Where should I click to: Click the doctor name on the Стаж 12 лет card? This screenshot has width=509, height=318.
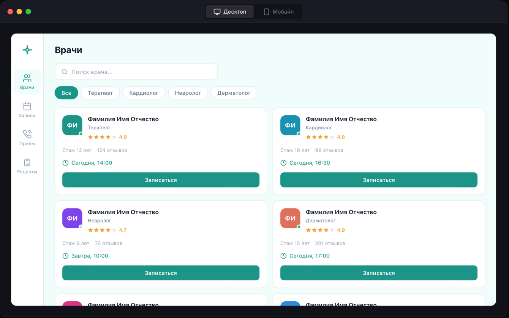click(123, 119)
